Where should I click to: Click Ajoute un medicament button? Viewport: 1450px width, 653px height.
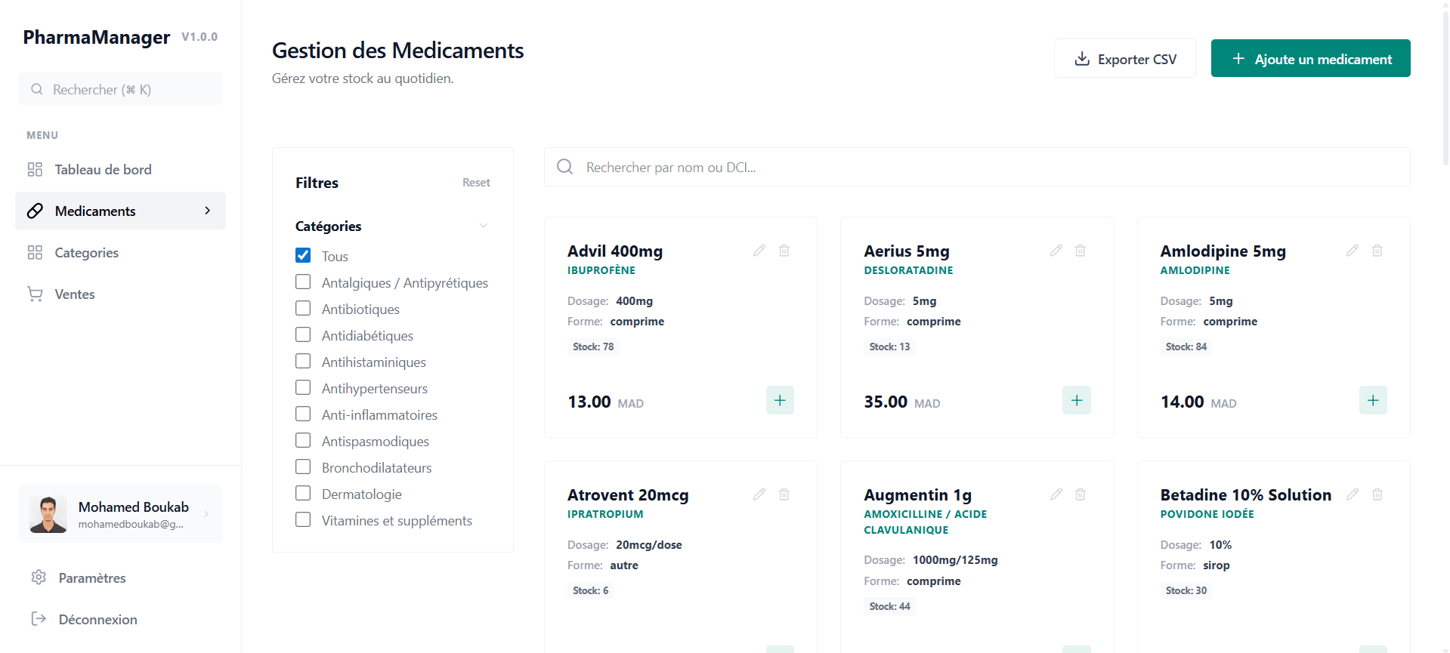coord(1310,58)
